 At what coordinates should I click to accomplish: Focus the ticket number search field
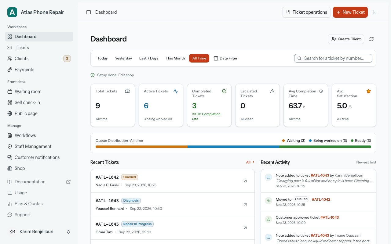point(333,58)
